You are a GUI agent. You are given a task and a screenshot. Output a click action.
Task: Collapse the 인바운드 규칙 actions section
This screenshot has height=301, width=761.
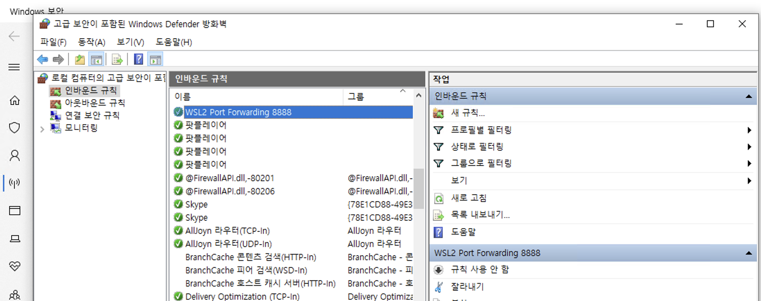pos(749,96)
